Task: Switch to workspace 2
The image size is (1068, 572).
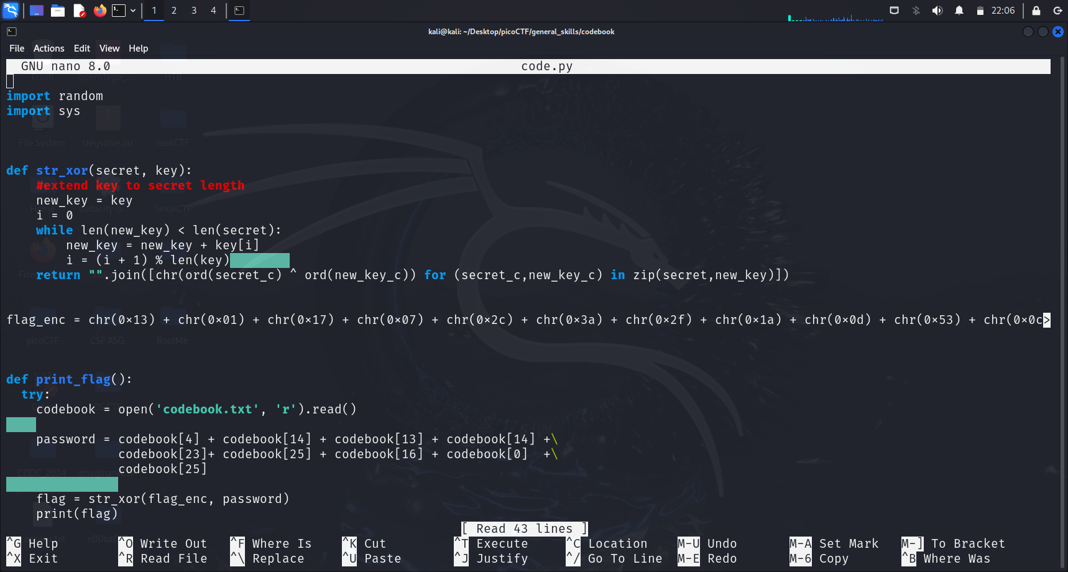Action: tap(174, 11)
